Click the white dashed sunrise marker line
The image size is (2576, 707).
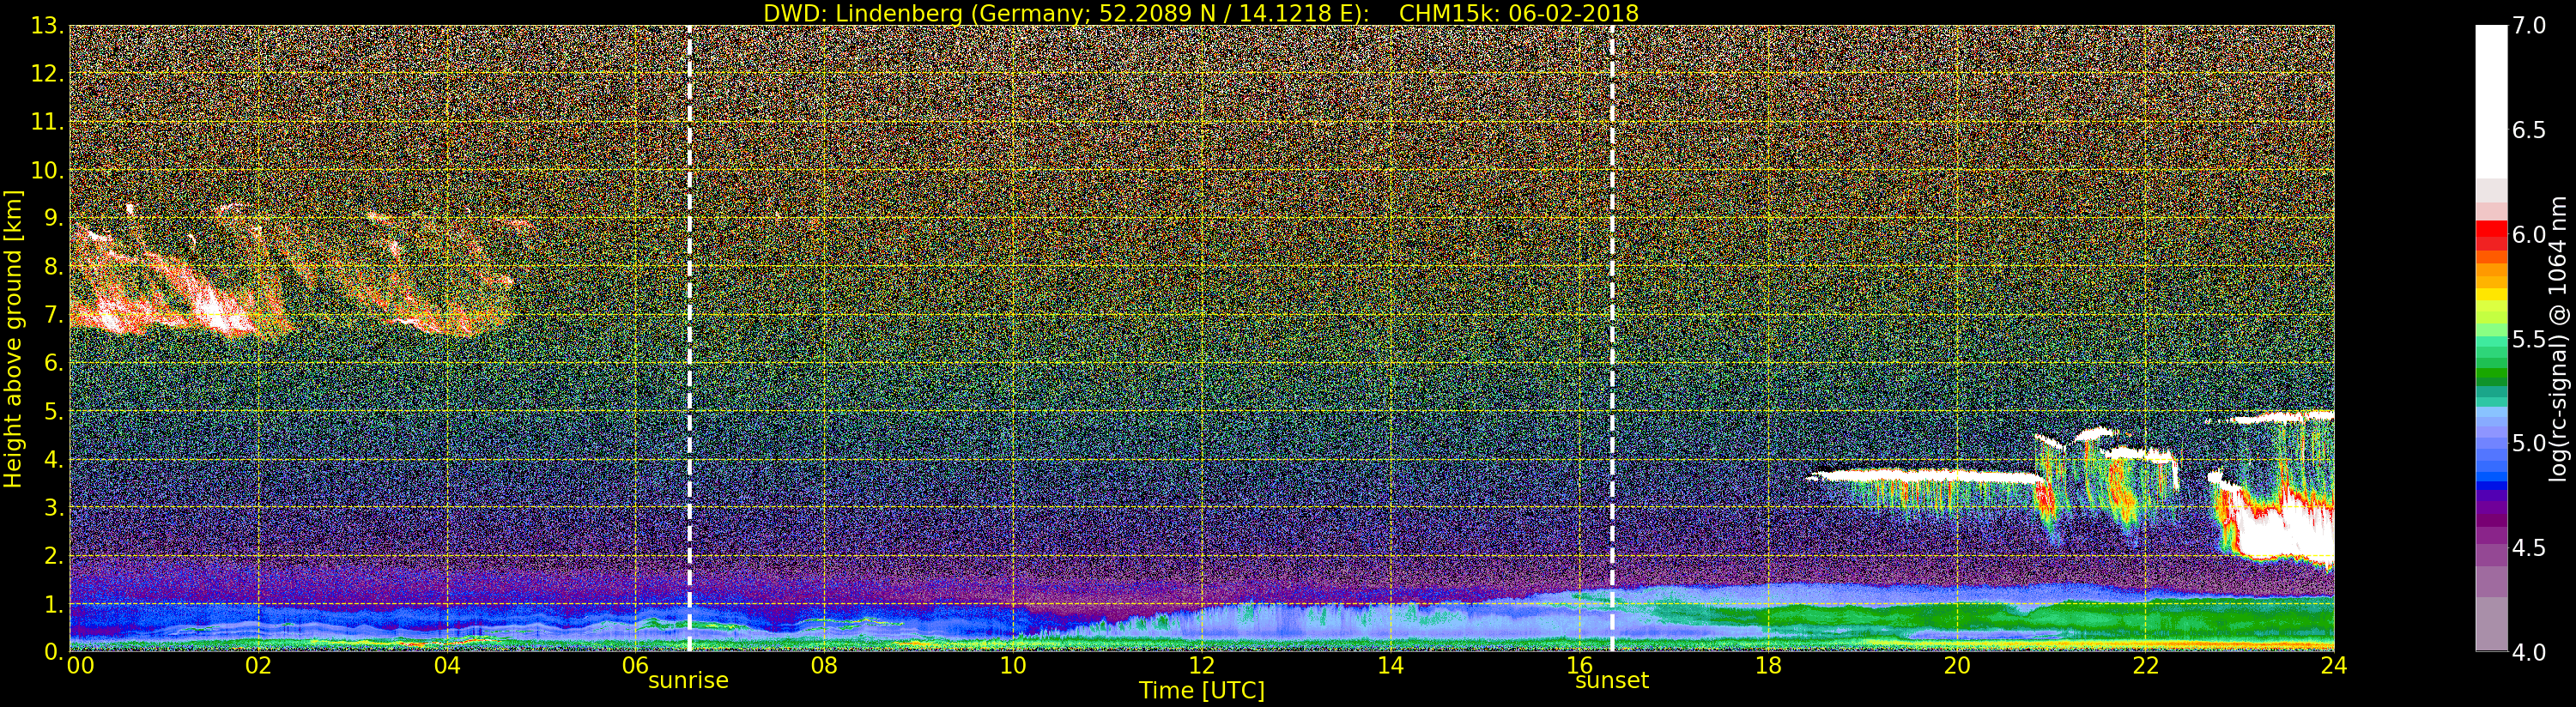689,338
